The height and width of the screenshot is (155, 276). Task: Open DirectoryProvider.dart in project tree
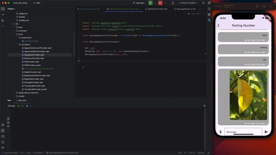34,59
